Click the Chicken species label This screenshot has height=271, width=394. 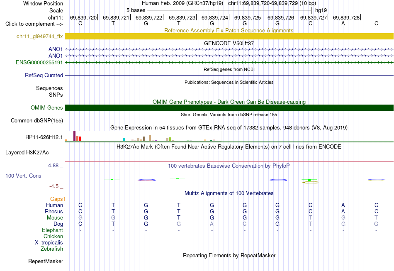53,237
